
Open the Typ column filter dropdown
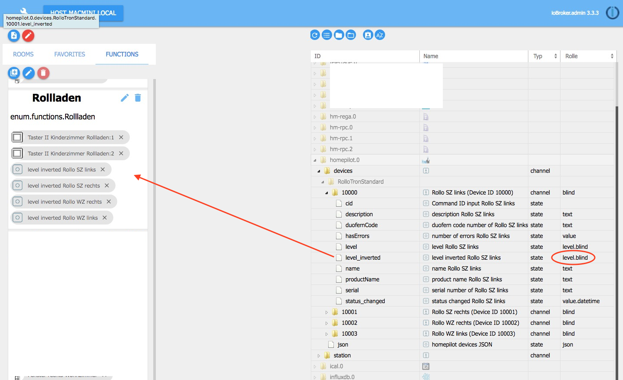[555, 56]
